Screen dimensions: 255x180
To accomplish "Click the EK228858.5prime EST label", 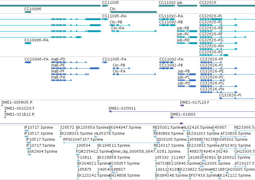I will point(114,158).
